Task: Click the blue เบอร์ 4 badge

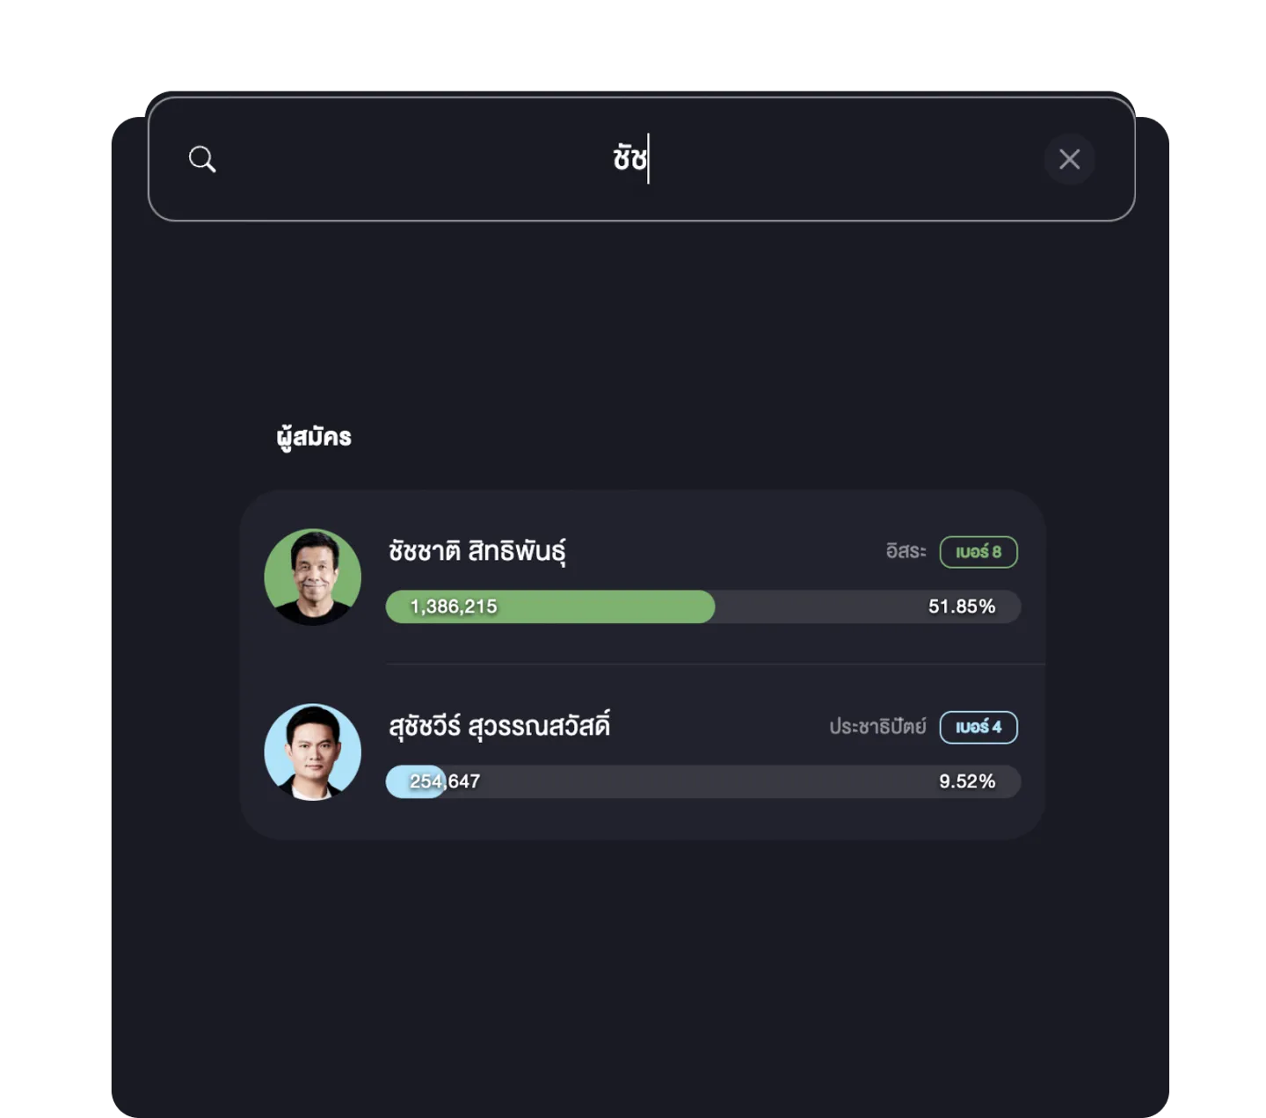Action: (979, 727)
